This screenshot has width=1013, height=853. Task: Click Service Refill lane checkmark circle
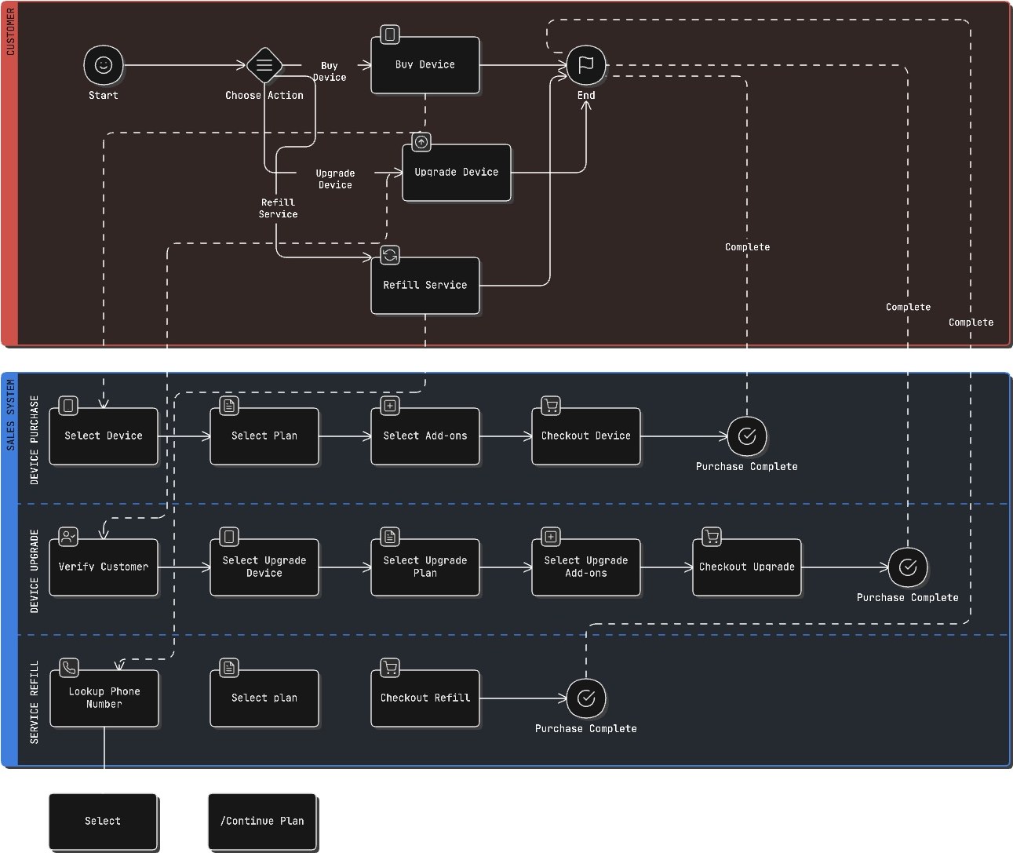click(x=586, y=698)
